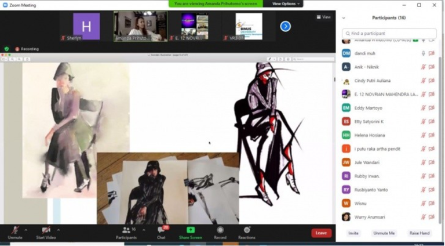Click Etty Setyorini K's camera off icon

(x=431, y=122)
